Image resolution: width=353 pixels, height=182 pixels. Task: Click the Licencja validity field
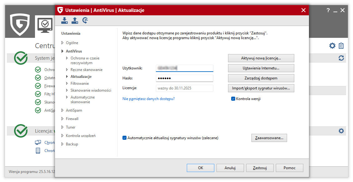(x=184, y=88)
